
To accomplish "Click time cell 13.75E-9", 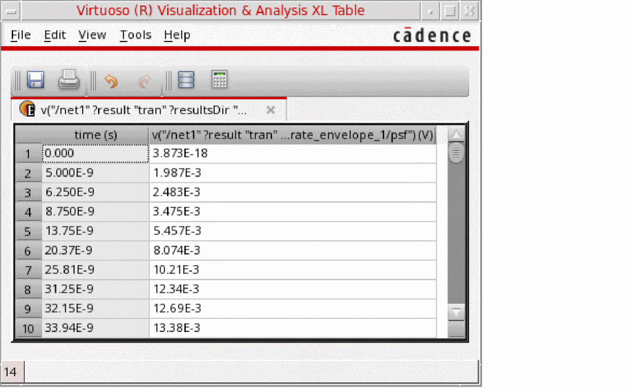I will click(95, 231).
